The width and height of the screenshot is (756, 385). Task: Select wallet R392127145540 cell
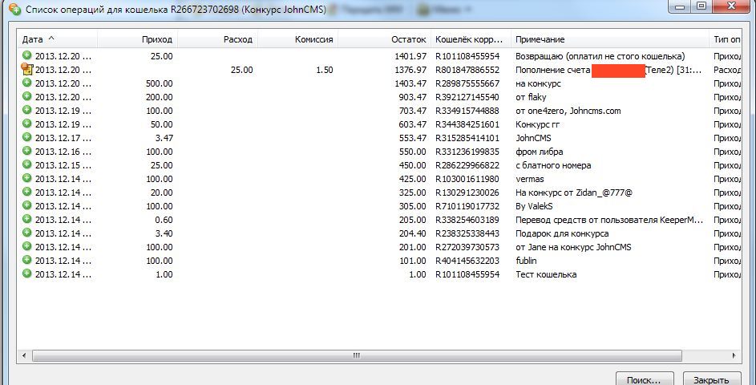[x=467, y=97]
